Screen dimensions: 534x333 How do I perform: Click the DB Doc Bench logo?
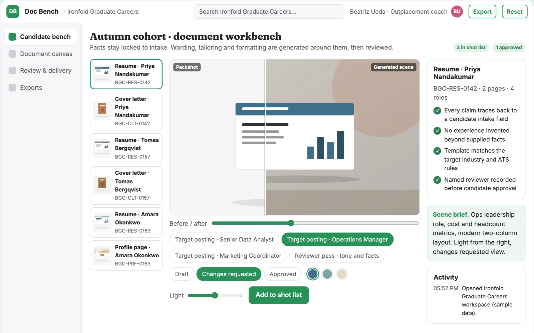(x=13, y=12)
